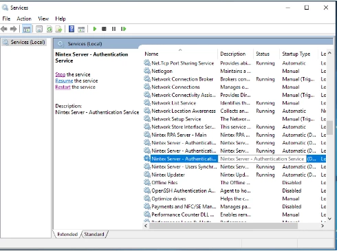Click Disabled startup type for Offline Files
Image resolution: width=339 pixels, height=251 pixels.
click(x=292, y=183)
